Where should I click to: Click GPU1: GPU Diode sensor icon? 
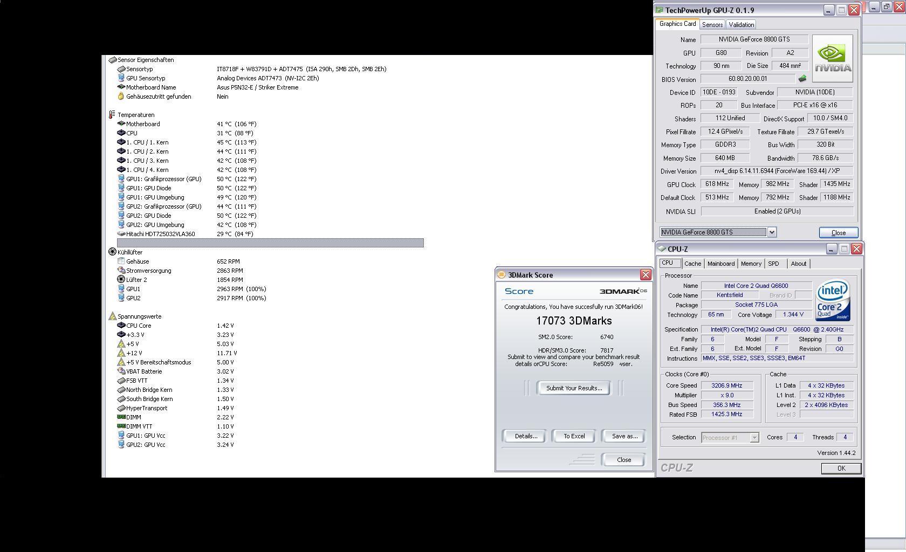tap(121, 188)
